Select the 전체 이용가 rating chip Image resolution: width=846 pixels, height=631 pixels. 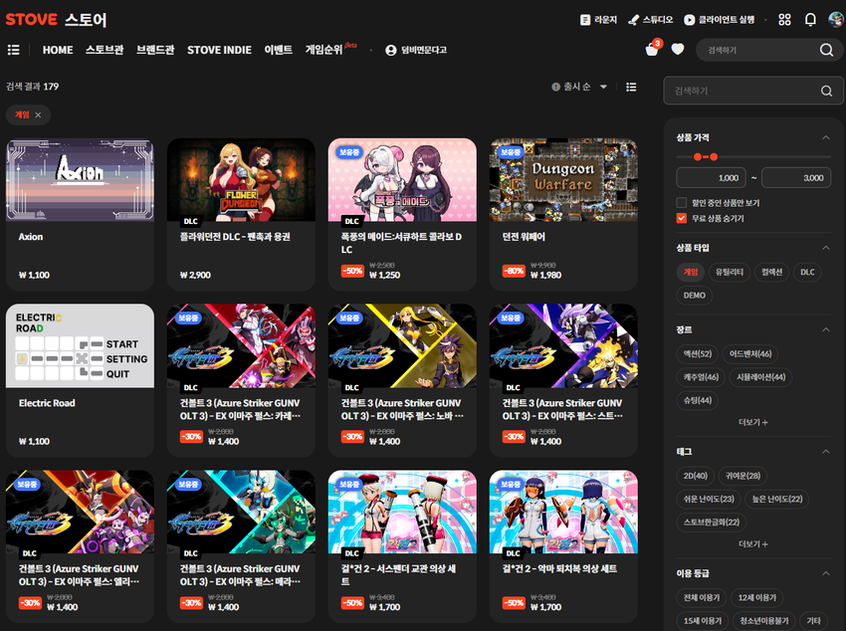pos(702,597)
